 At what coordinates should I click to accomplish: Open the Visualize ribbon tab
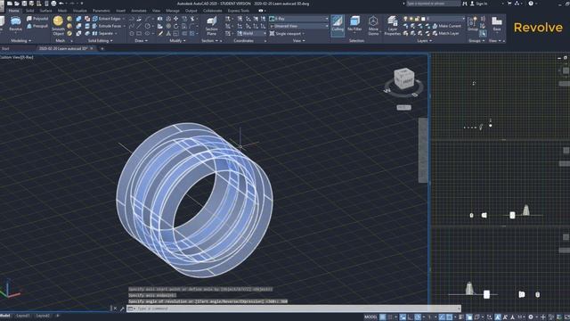[79, 11]
